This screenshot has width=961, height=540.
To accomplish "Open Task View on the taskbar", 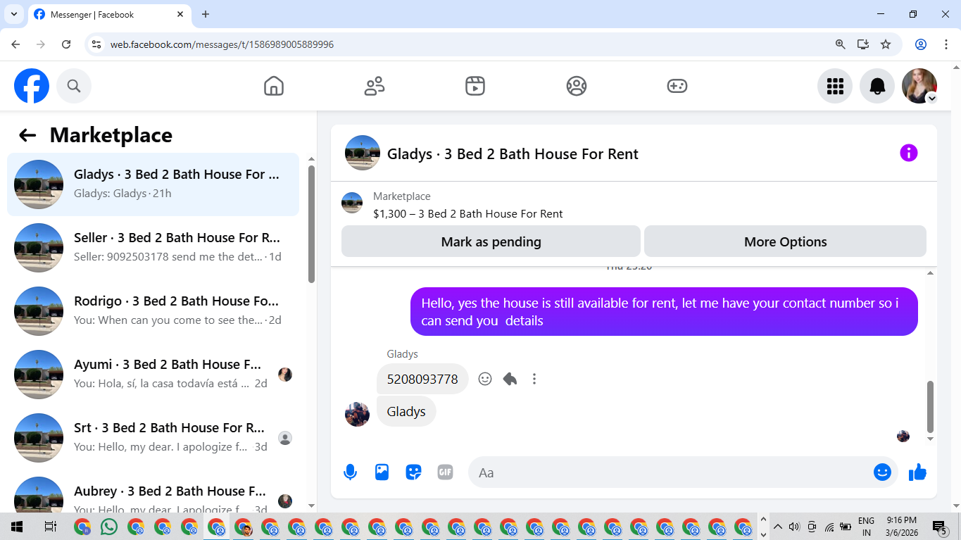I will (x=50, y=527).
